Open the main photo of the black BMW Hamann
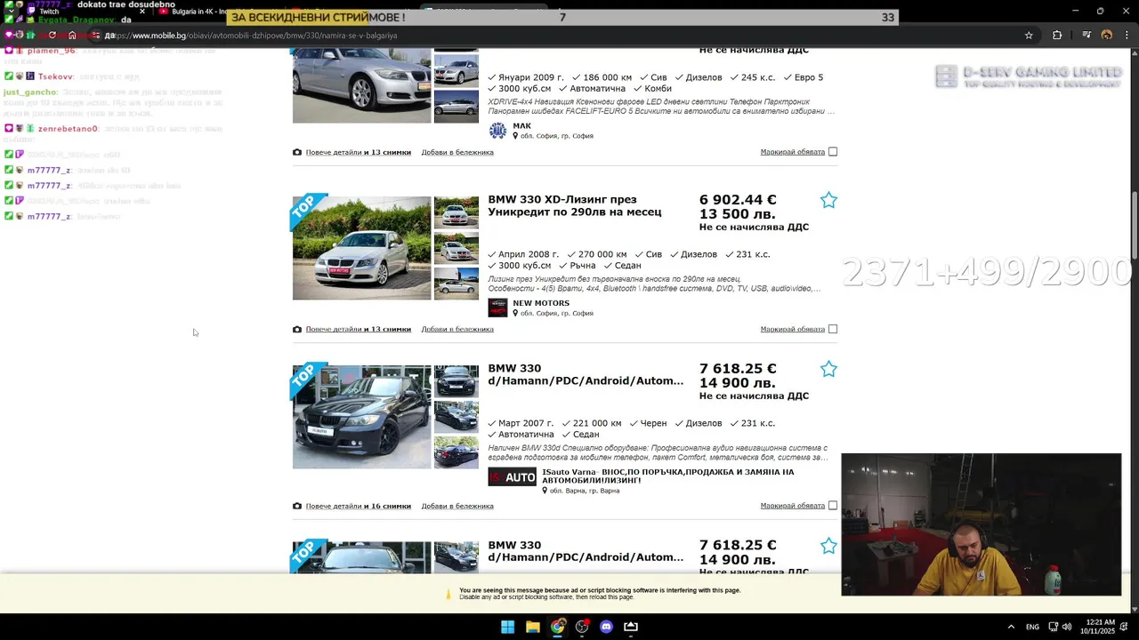 click(361, 417)
